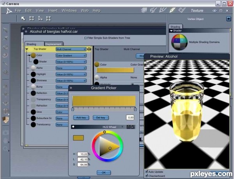This screenshot has height=179, width=234.
Task: Open the Edit menu
Action: point(28,11)
